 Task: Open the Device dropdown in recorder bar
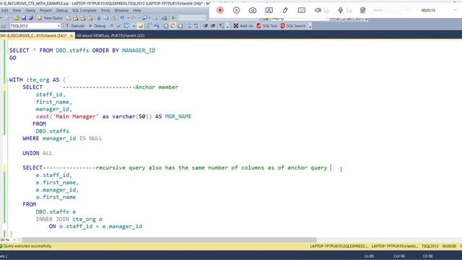(391, 10)
